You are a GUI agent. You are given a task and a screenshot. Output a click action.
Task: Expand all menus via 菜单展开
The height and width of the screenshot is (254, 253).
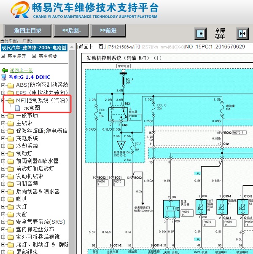tap(17, 56)
